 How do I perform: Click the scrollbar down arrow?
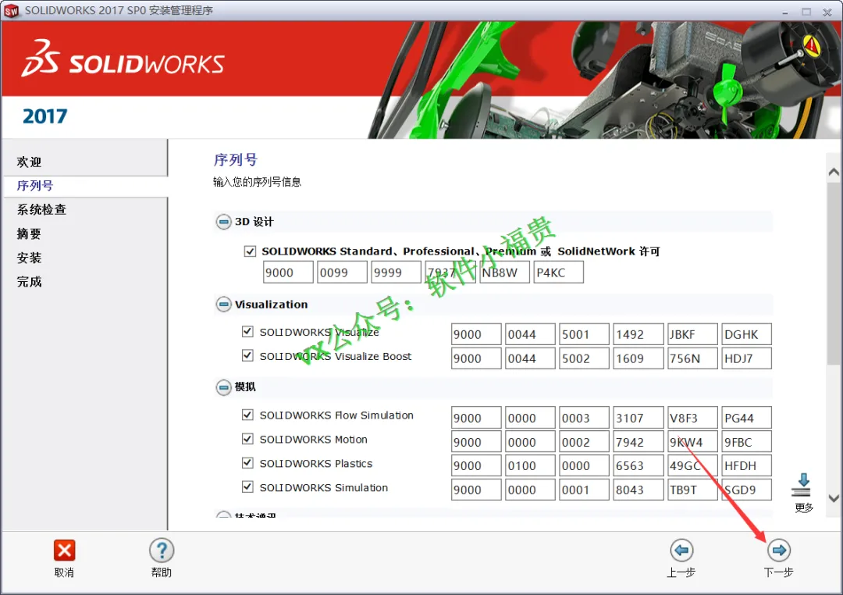tap(834, 499)
